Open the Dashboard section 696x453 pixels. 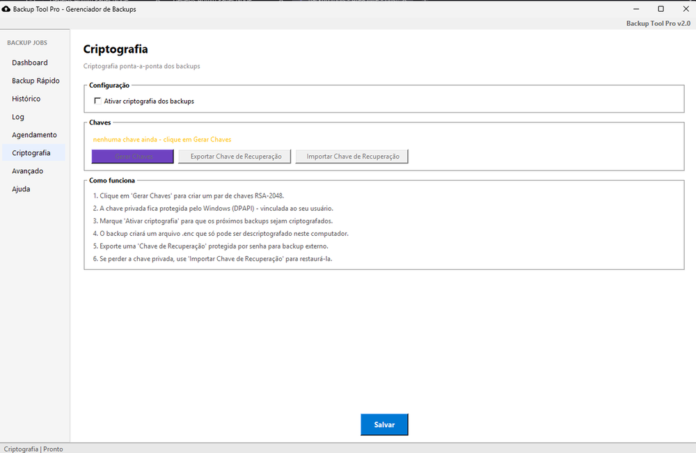(30, 63)
